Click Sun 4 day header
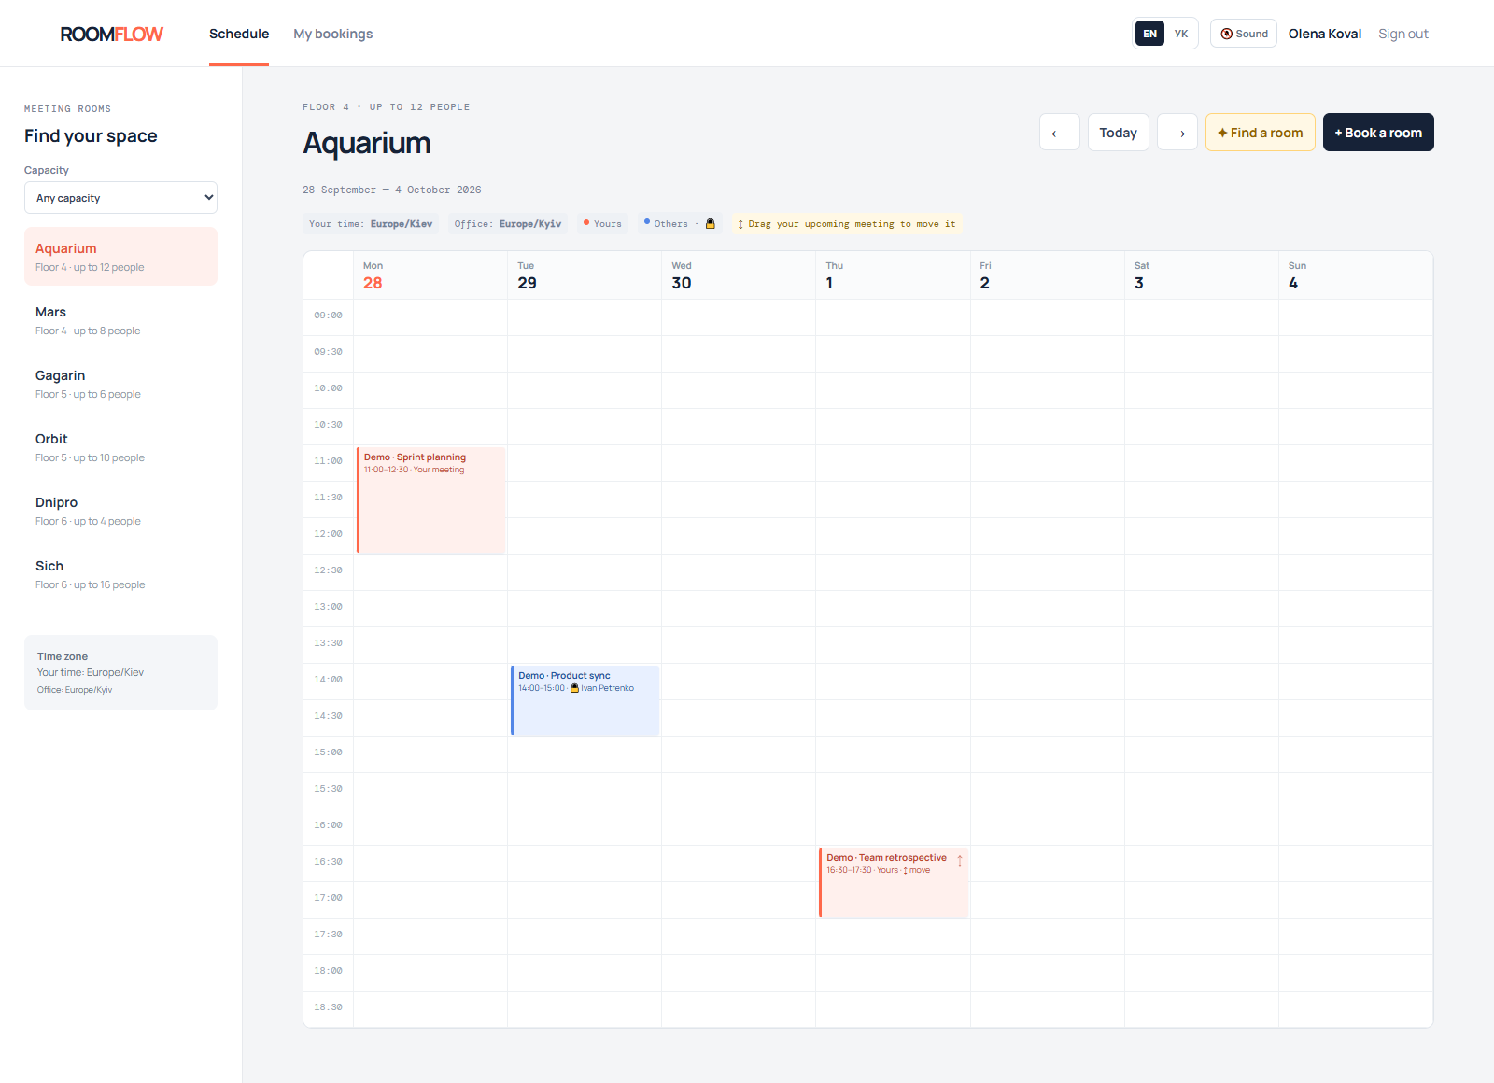 coord(1356,275)
